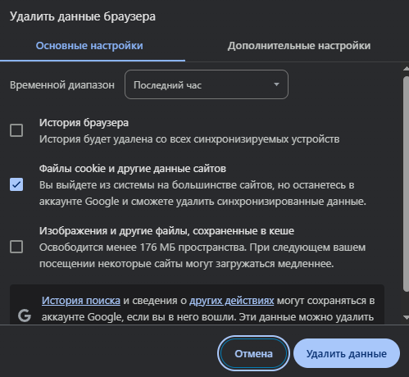
Task: Uncheck "Файлы cookie и другие данные сайтов"
Action: pos(16,184)
